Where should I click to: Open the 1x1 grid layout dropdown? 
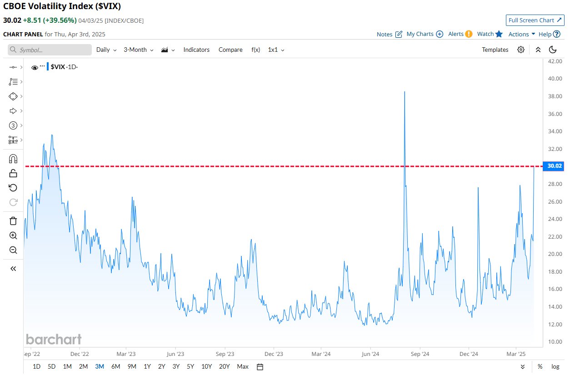tap(276, 50)
